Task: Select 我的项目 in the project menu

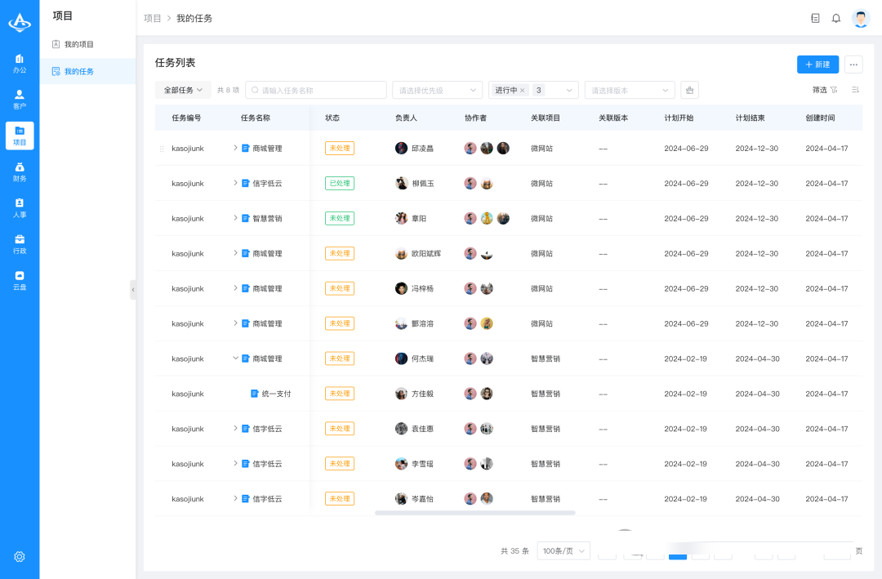Action: [x=79, y=44]
